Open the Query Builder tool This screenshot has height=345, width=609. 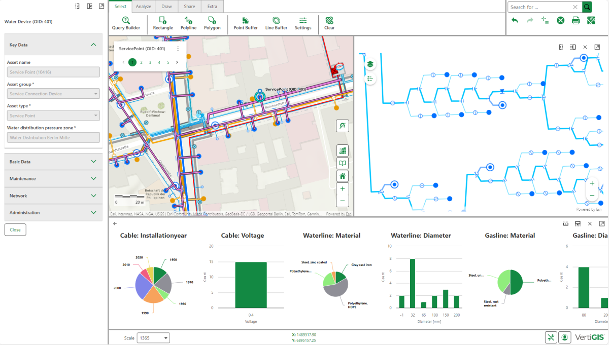click(x=126, y=23)
